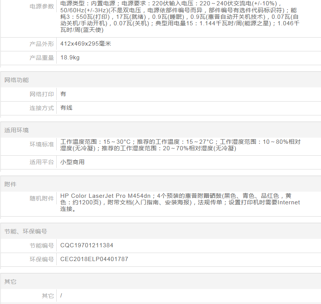Select the 产品重量 row label
This screenshot has height=304, width=321.
(42, 58)
